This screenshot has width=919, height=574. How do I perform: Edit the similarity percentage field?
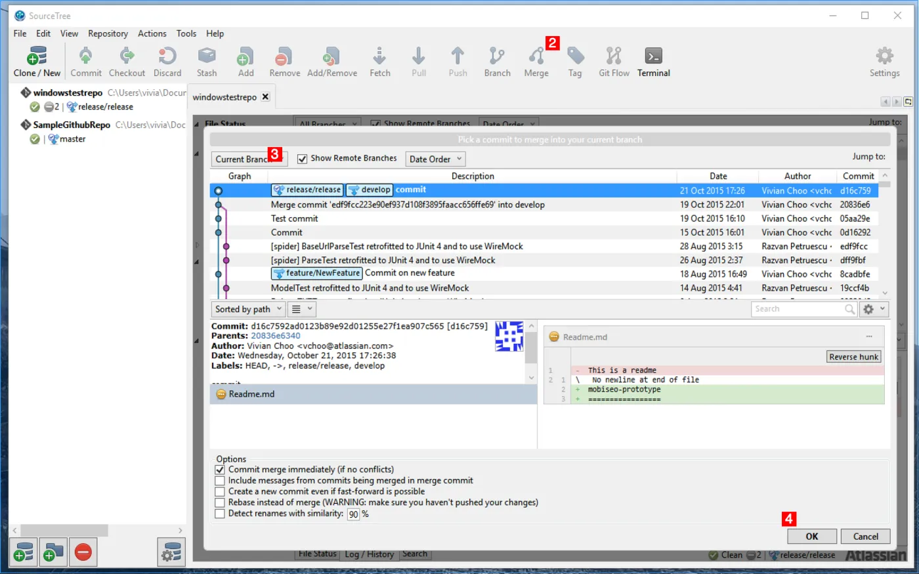353,514
